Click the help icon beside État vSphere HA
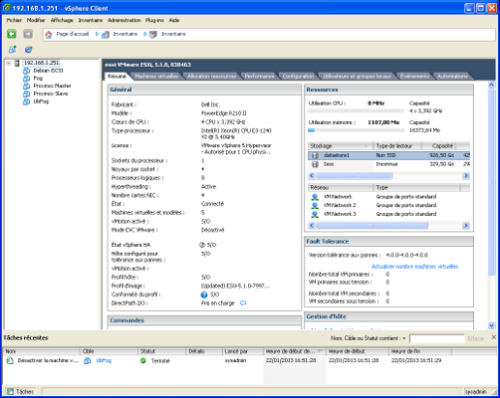This screenshot has width=500, height=398. [x=202, y=245]
